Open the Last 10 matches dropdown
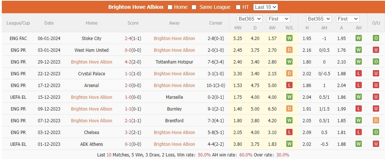This screenshot has height=159, width=385. 265,7
